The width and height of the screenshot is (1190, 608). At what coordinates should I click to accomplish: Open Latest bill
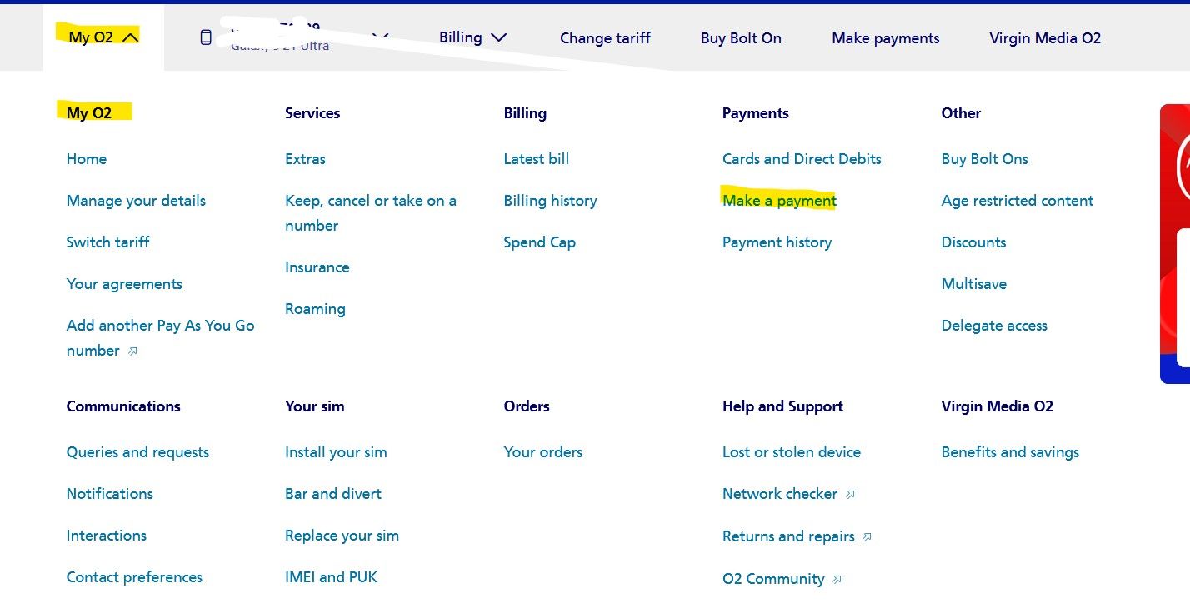[536, 159]
